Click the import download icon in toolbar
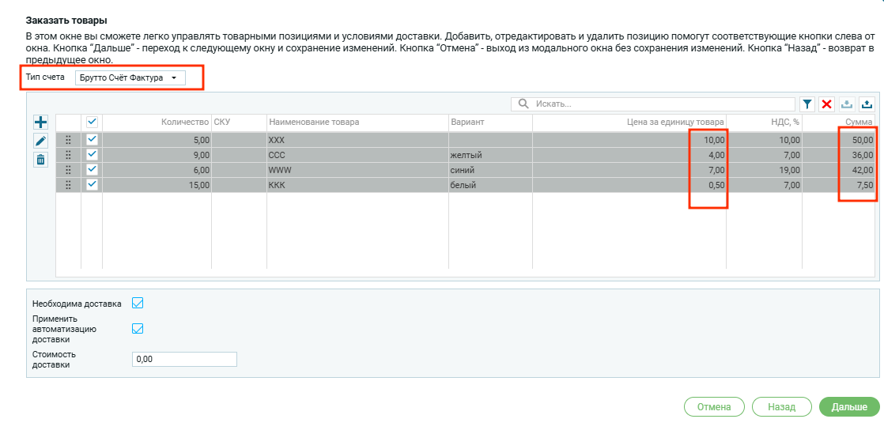 (847, 104)
